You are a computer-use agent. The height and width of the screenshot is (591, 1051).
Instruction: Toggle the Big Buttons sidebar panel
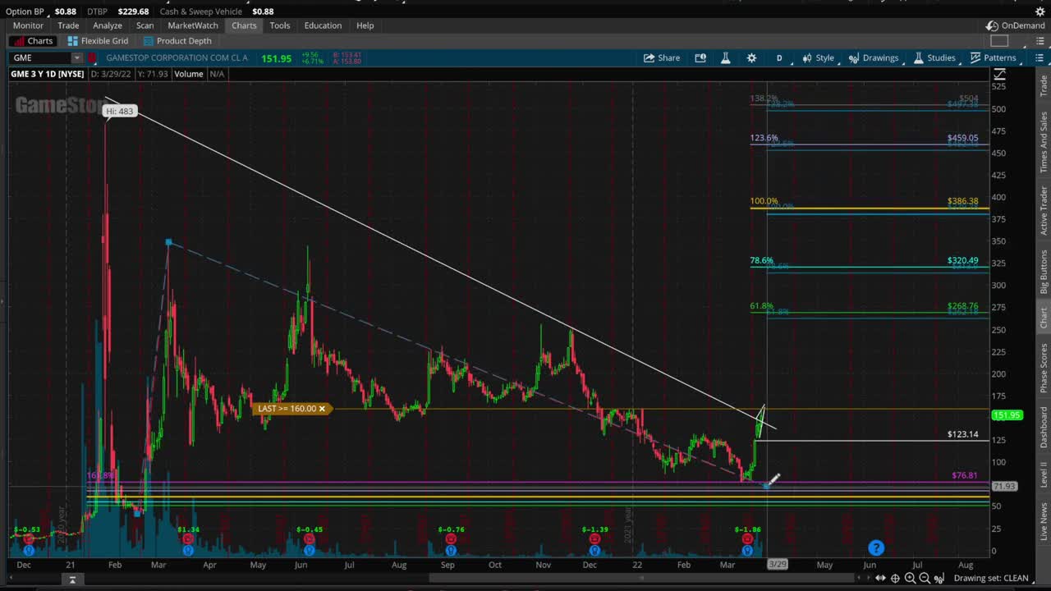[1044, 272]
